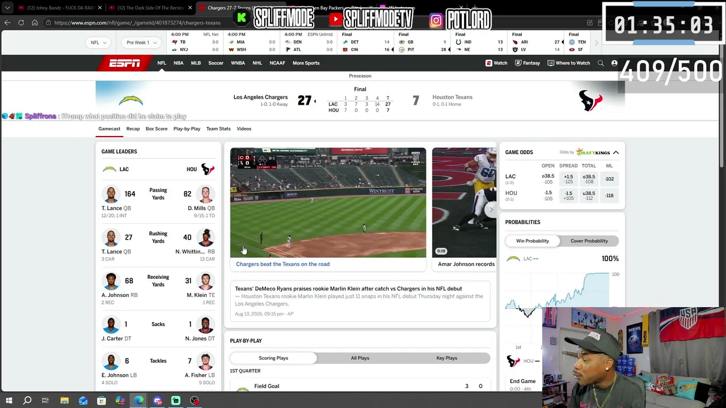Open the browser tab list chevron
This screenshot has width=726, height=408.
[x=7, y=8]
